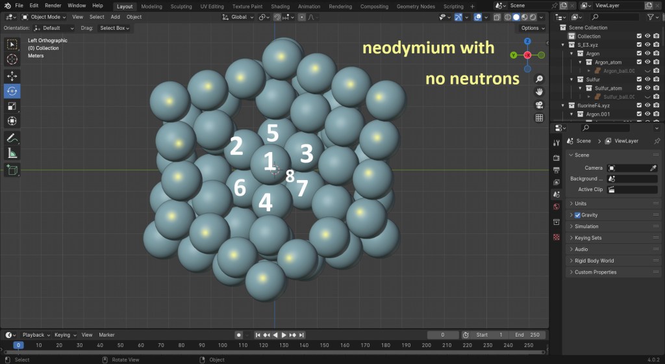Open the Object Mode dropdown

coord(45,17)
